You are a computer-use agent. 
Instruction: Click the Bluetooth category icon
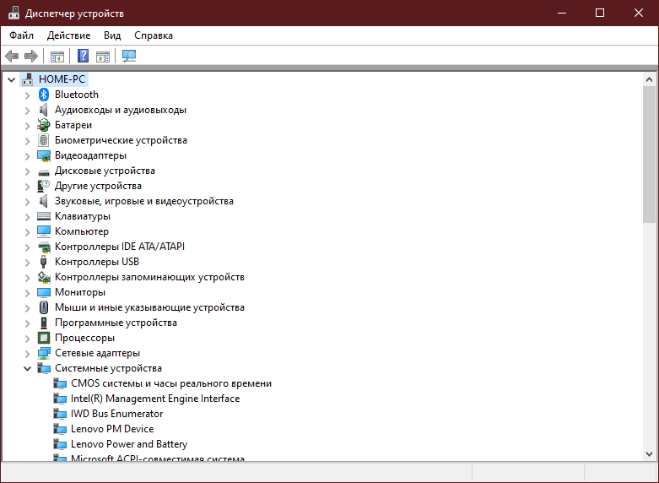tap(44, 95)
